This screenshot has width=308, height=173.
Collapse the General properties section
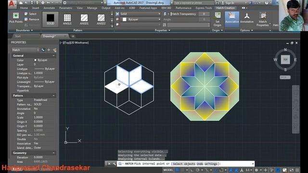point(53,56)
